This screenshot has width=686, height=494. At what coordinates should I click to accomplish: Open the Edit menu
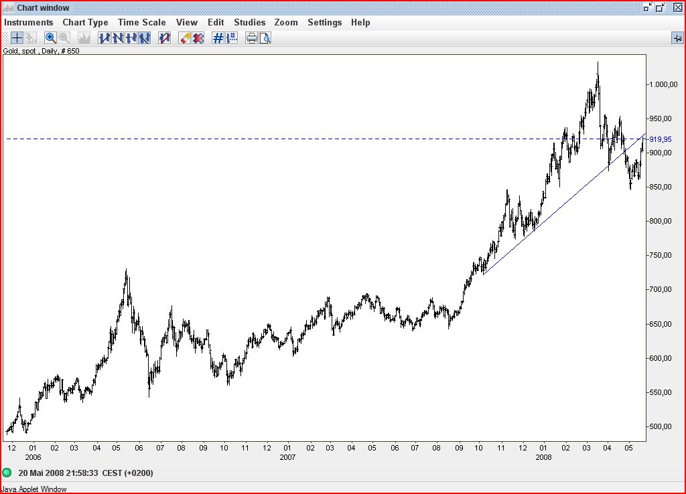(x=216, y=22)
